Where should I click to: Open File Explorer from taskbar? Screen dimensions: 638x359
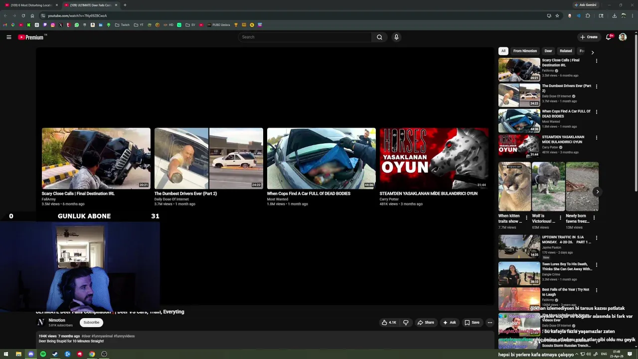click(18, 354)
